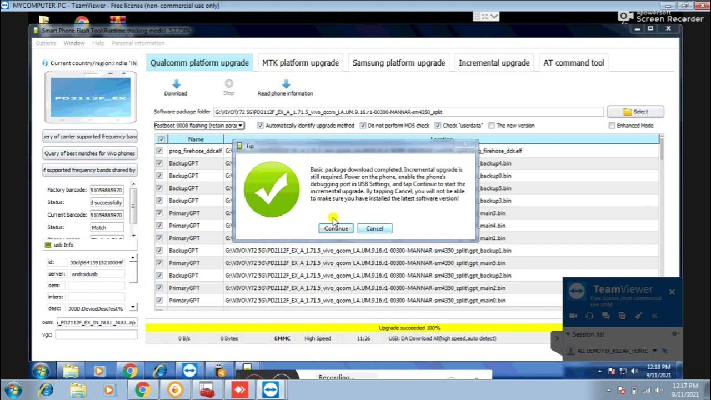Switch to Incremental upgrade tab
The image size is (711, 400).
[494, 63]
